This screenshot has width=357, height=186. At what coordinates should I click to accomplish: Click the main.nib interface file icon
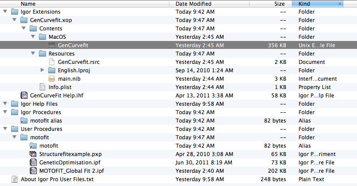click(x=52, y=79)
